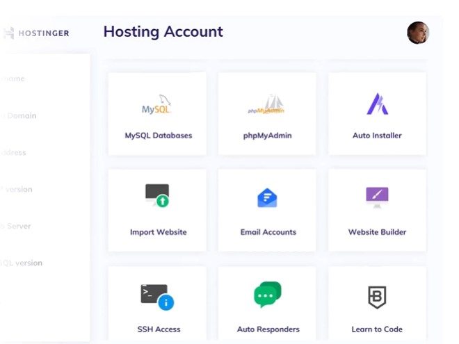Image resolution: width=459 pixels, height=344 pixels.
Task: Click the HOSTINGER brand text
Action: click(44, 33)
